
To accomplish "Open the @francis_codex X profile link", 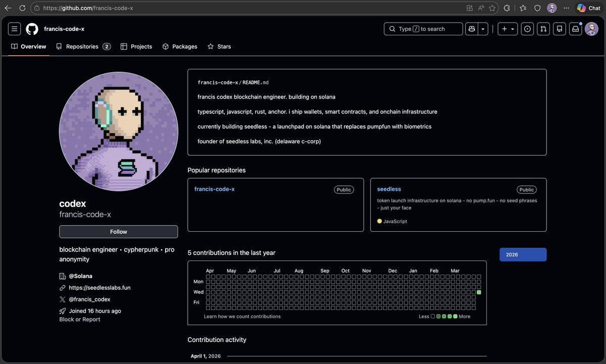I will point(89,299).
